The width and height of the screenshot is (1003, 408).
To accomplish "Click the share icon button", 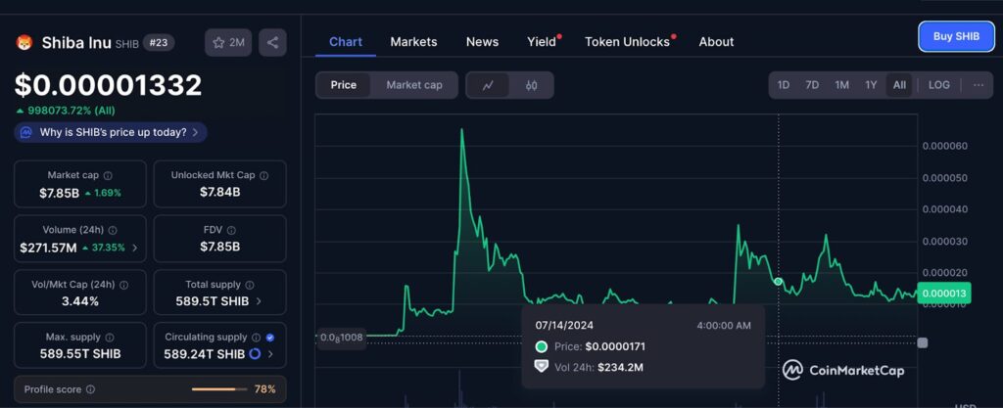I will click(273, 42).
